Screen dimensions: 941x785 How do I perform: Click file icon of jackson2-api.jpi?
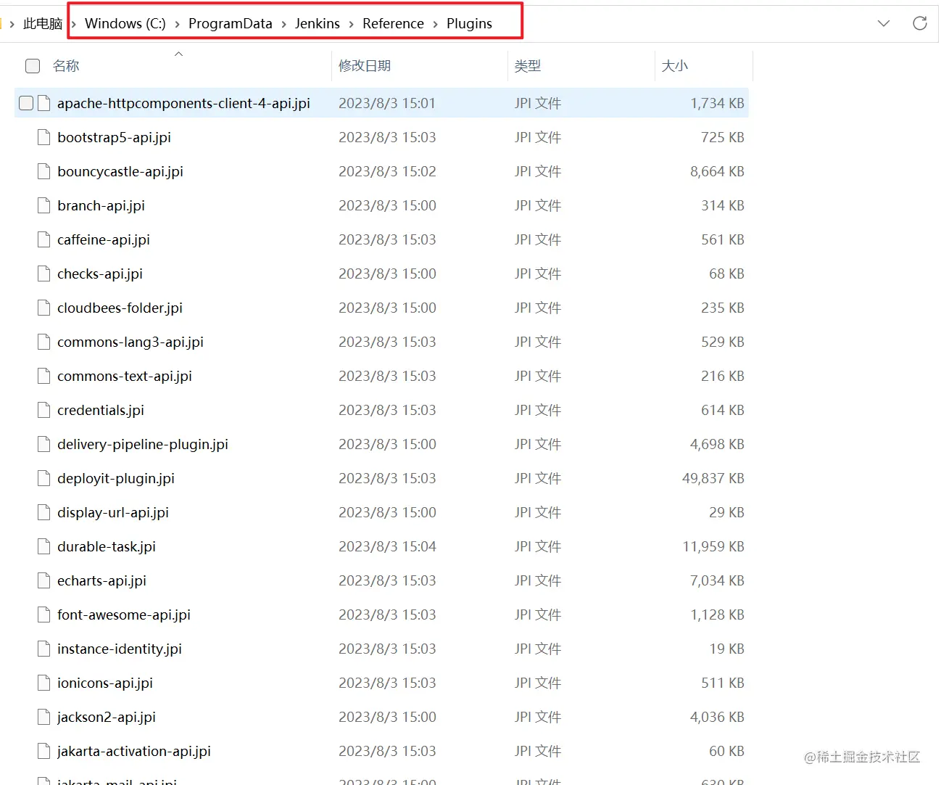tap(44, 717)
